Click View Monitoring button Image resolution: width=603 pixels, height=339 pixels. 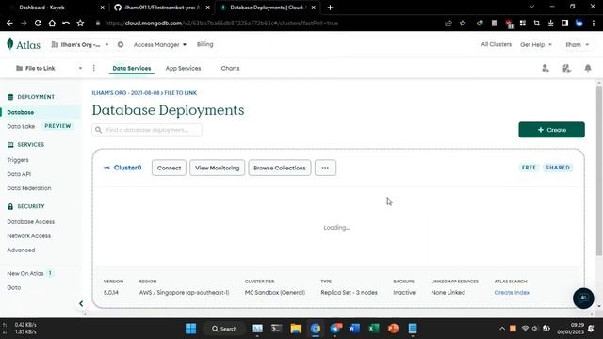pos(217,168)
